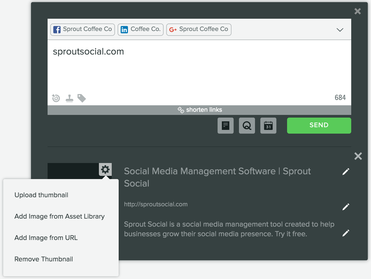Image resolution: width=371 pixels, height=279 pixels.
Task: Edit the link title with pencil icon
Action: (346, 172)
